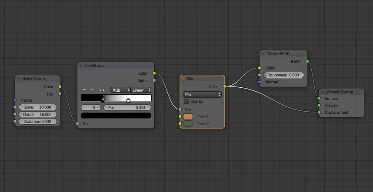373x192 pixels.
Task: Collapse the Material Output node triangle
Action: pyautogui.click(x=322, y=92)
